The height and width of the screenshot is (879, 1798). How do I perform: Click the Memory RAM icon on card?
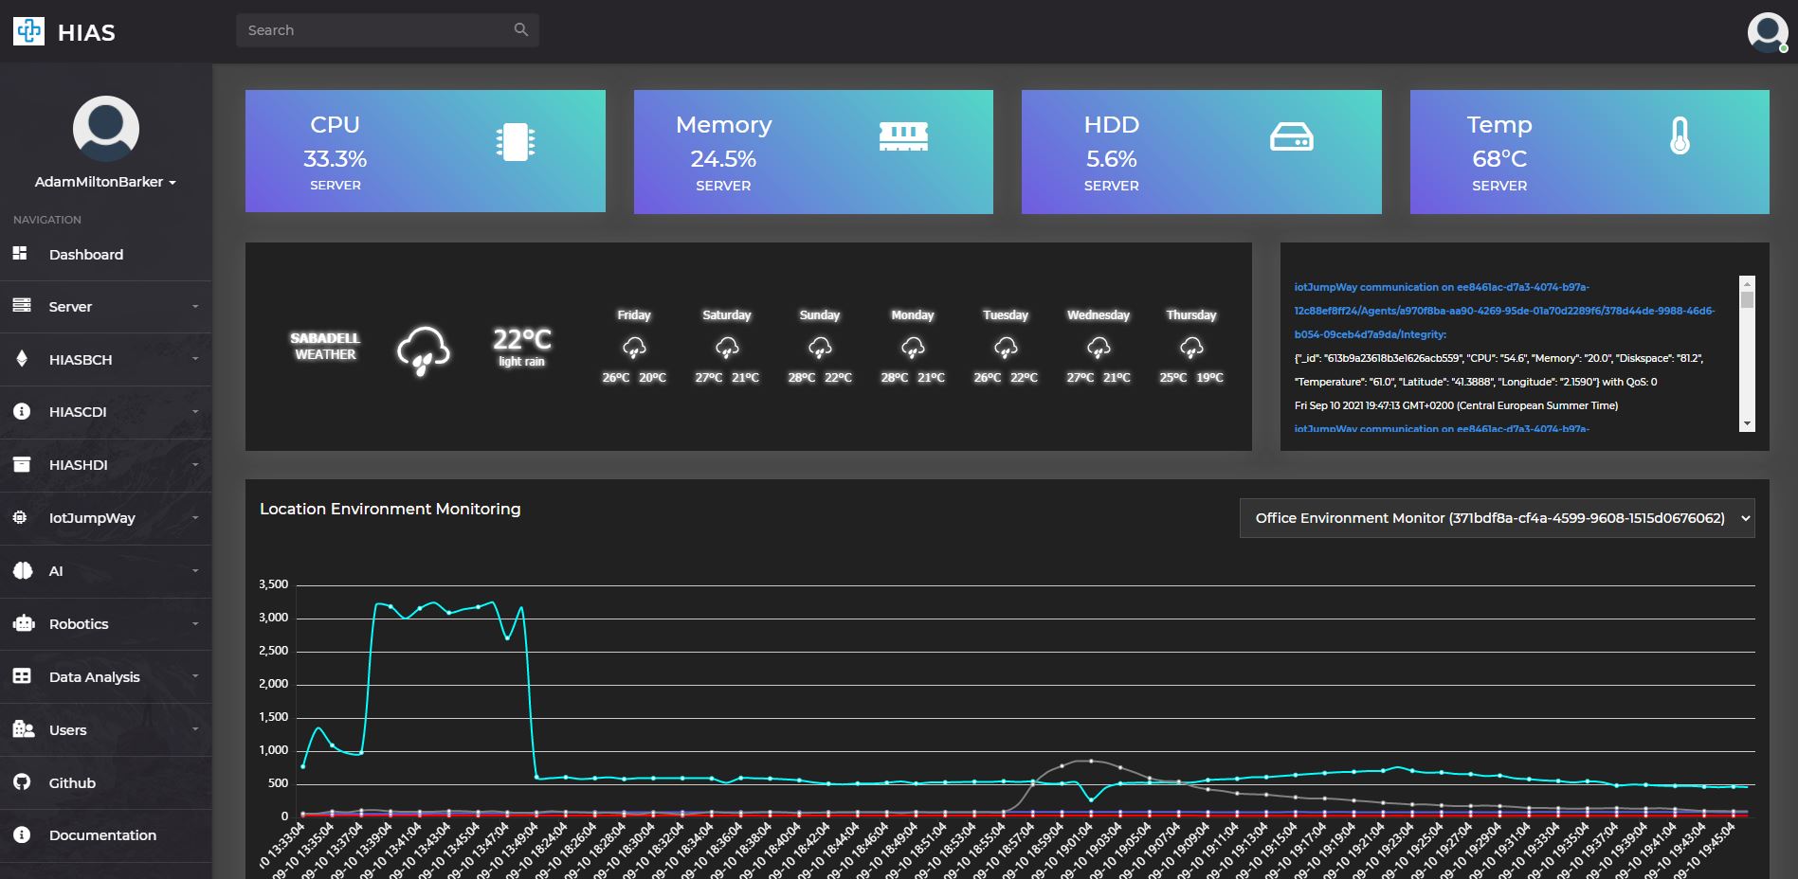(x=903, y=136)
